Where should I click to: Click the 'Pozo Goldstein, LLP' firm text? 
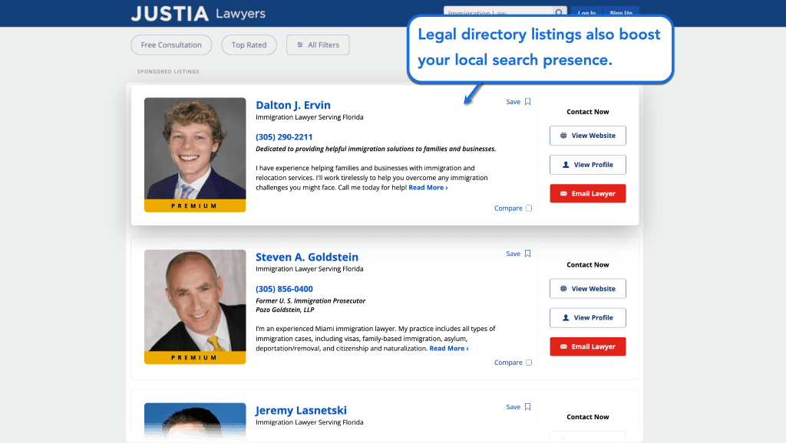[x=285, y=310]
